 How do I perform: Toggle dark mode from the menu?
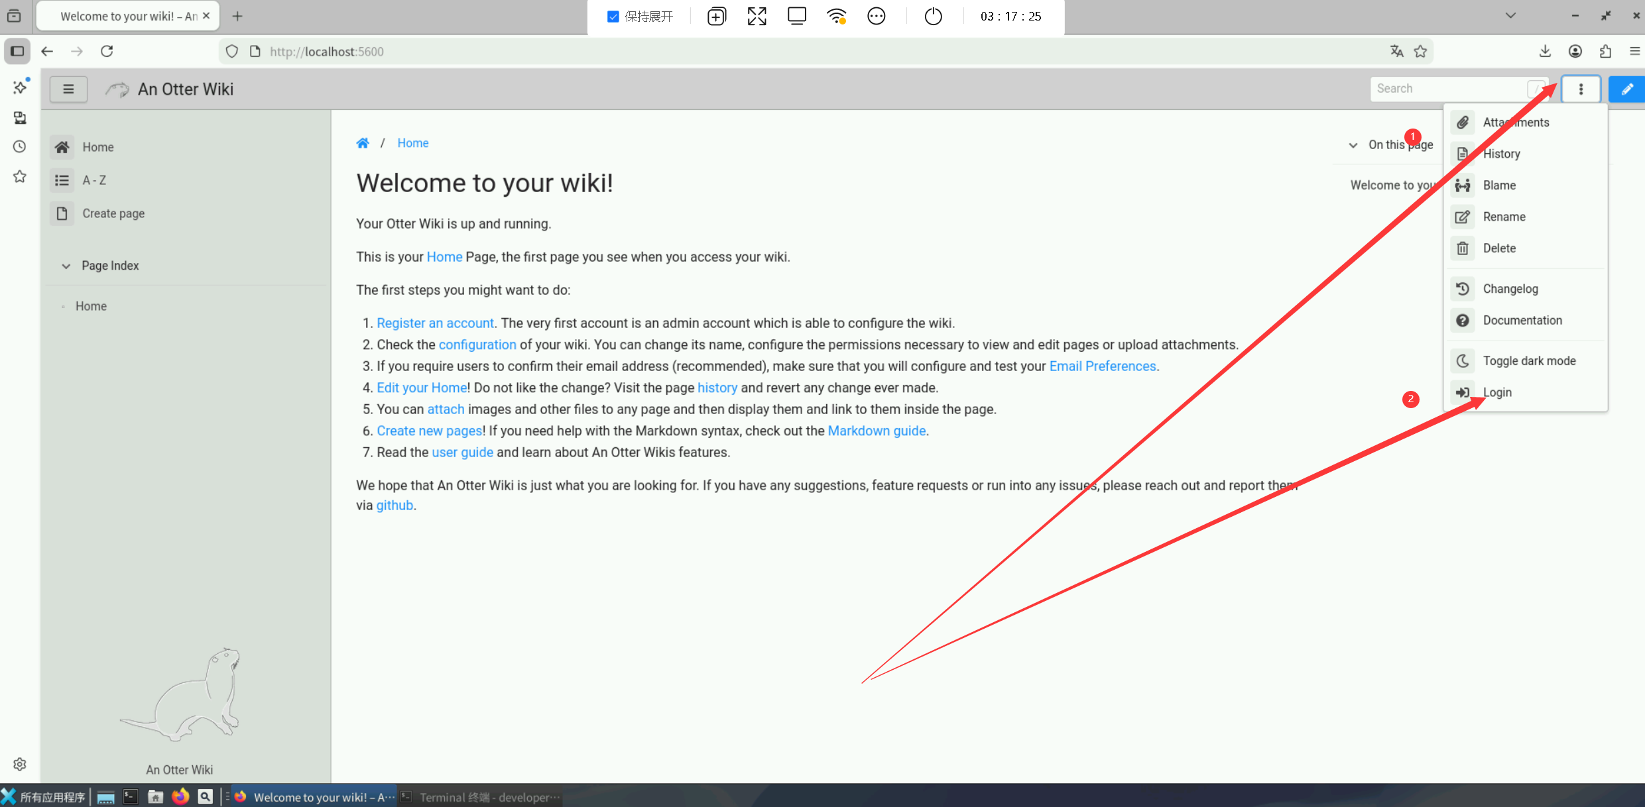tap(1528, 361)
